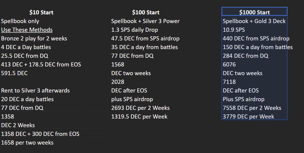The height and width of the screenshot is (153, 304).
Task: Select the 440 DEC from SPS airdrop cell
Action: pyautogui.click(x=256, y=38)
